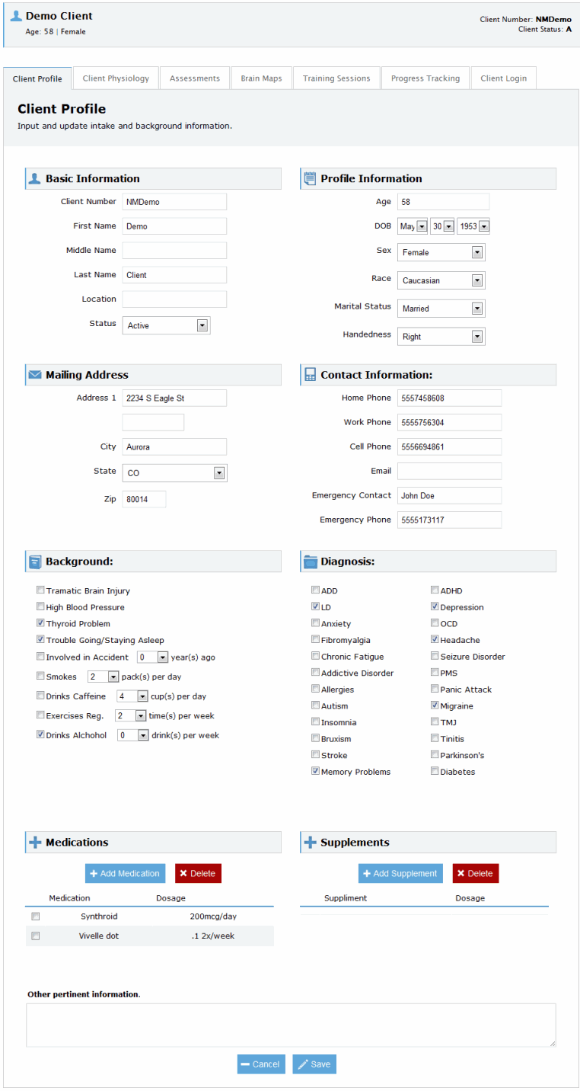
Task: Click the Mailing Address envelope icon
Action: 34,375
